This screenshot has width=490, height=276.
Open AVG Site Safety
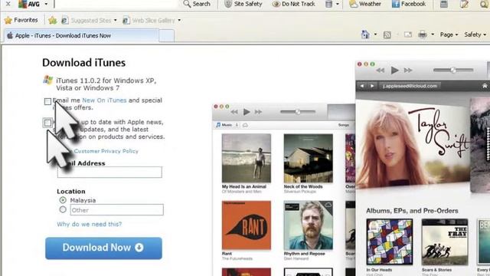(x=243, y=4)
